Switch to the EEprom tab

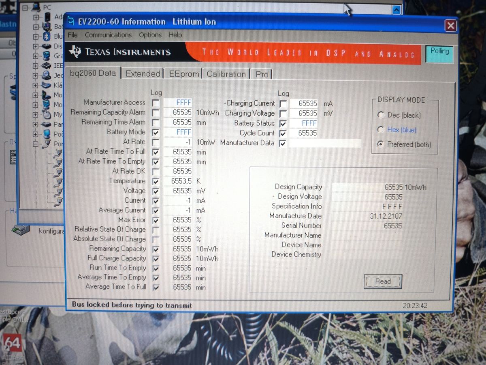pos(184,74)
